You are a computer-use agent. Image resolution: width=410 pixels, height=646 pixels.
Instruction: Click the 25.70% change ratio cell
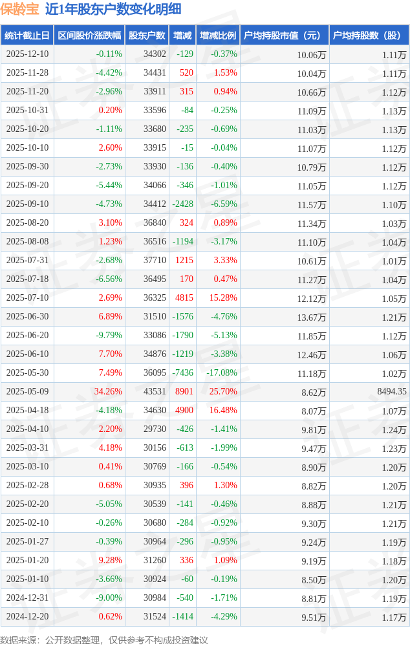click(x=222, y=392)
